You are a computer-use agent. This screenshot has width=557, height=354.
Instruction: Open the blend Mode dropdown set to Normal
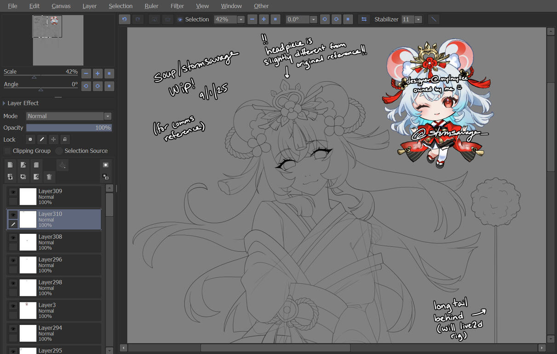coord(69,116)
